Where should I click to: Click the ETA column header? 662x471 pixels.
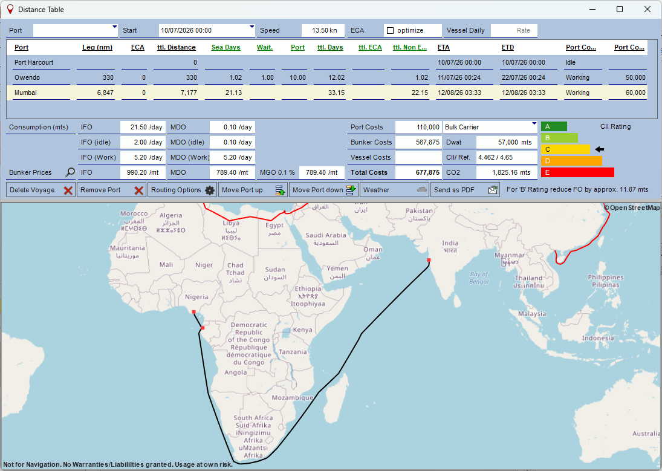click(443, 47)
